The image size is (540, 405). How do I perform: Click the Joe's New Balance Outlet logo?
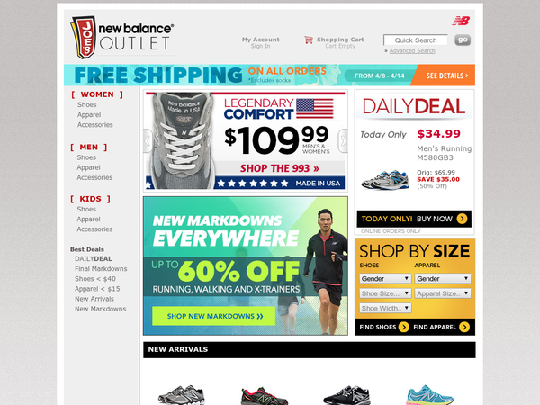point(121,37)
